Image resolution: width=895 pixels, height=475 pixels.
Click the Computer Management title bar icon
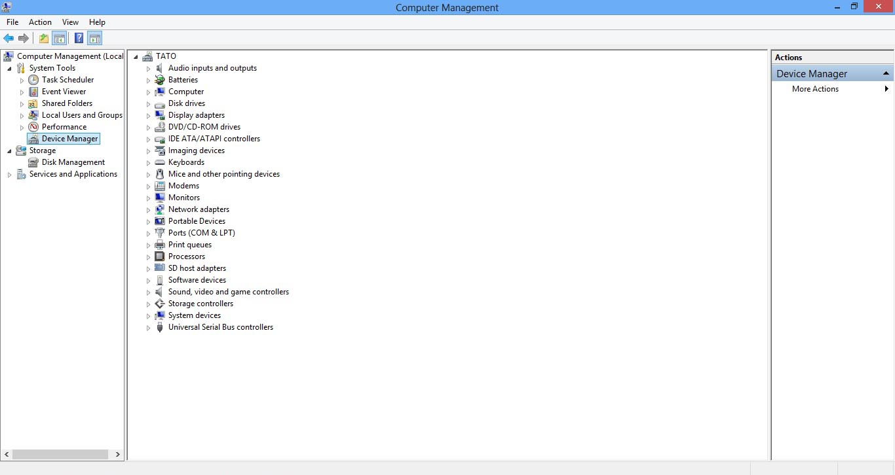pos(7,7)
